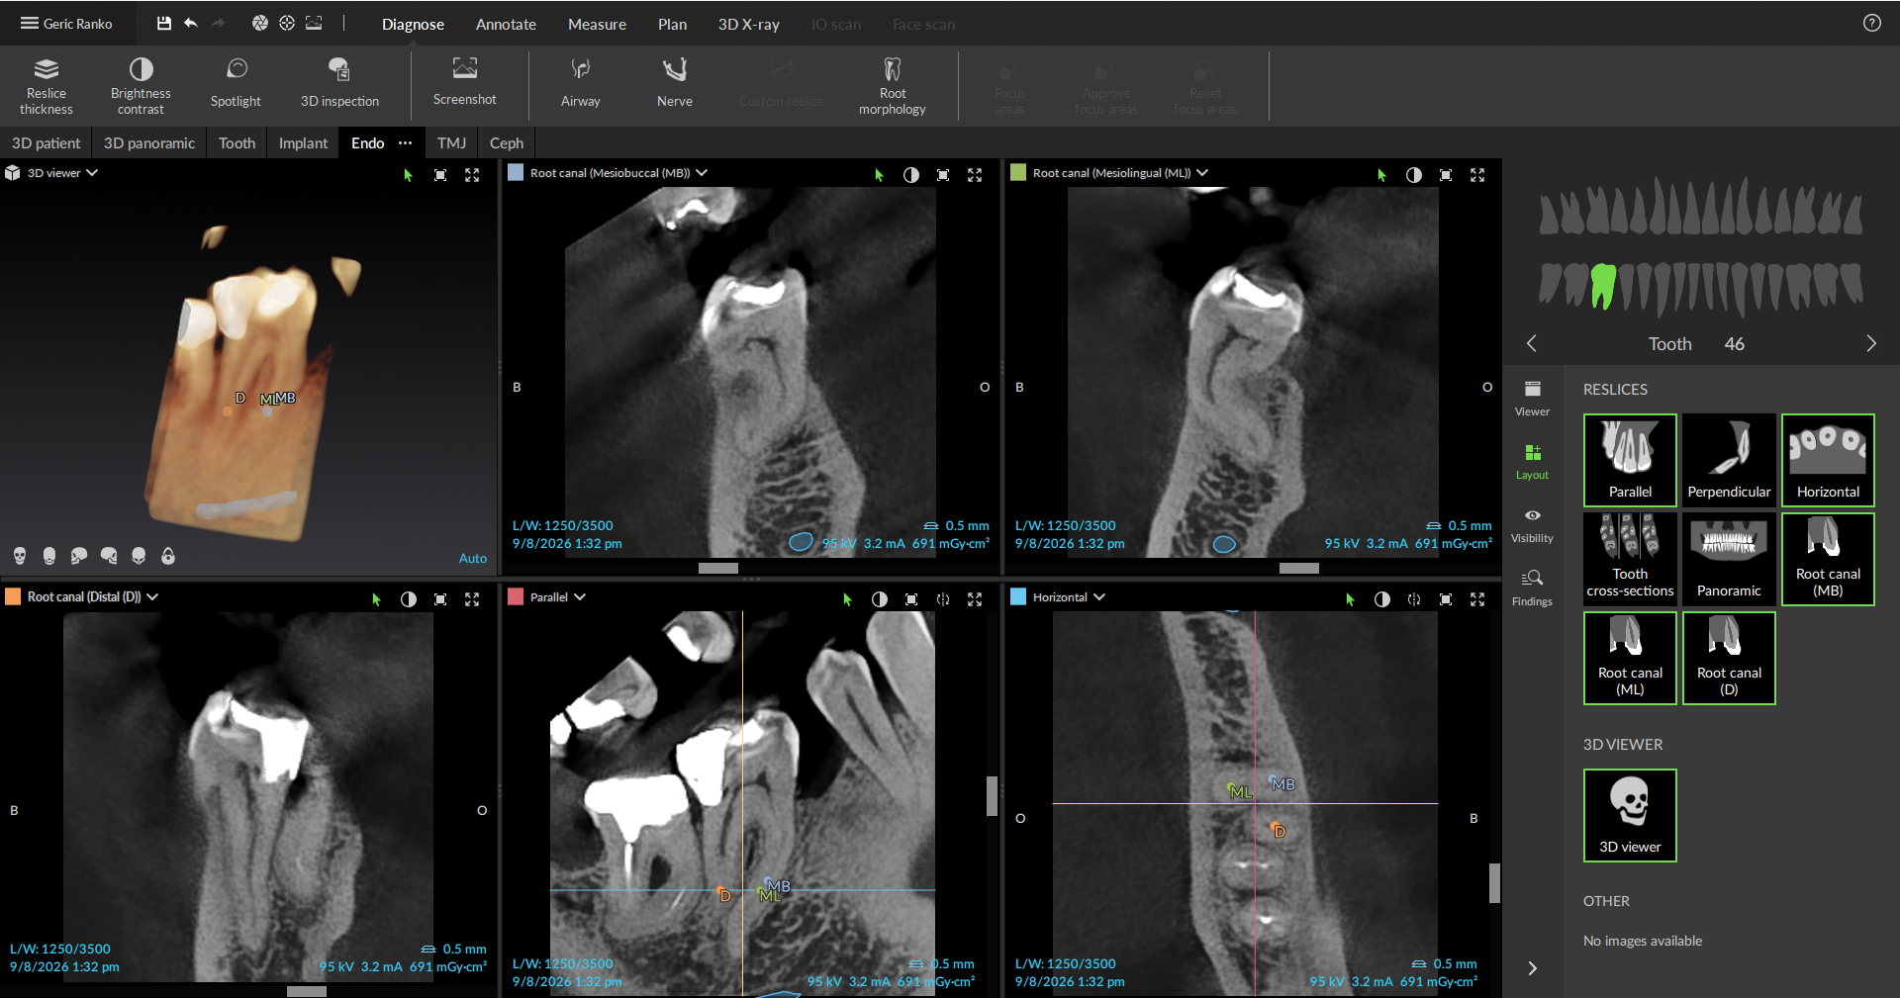Select the 3D viewer skull thumbnail
This screenshot has height=998, width=1900.
1630,815
